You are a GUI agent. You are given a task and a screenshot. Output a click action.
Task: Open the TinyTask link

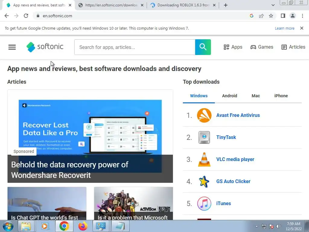[x=226, y=137]
